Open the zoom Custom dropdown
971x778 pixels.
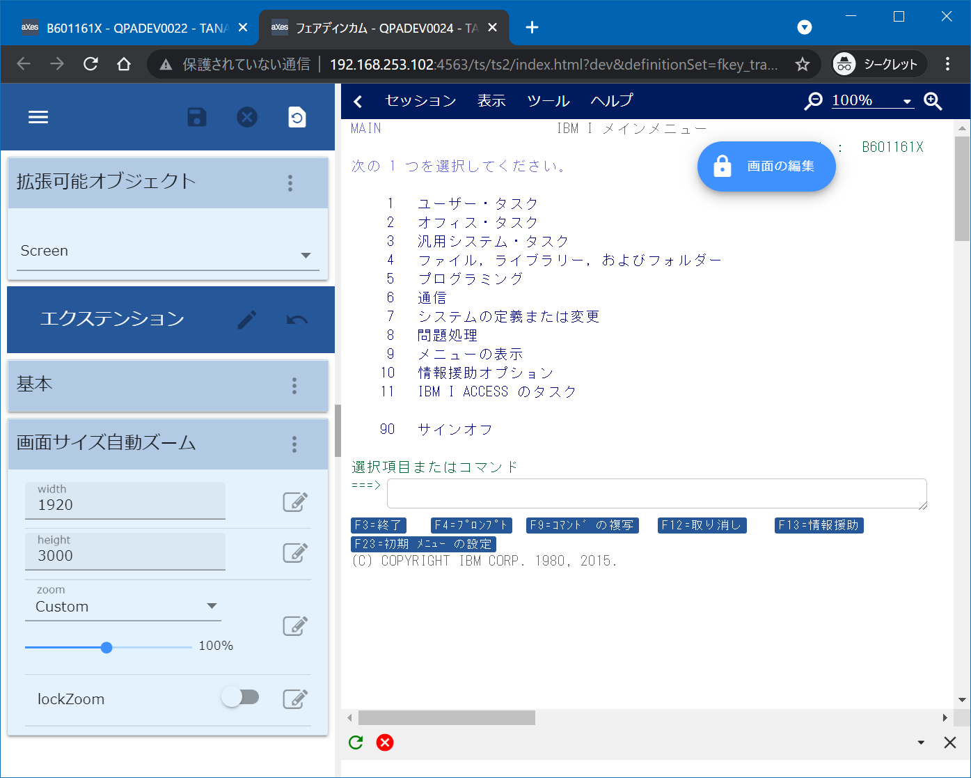tap(123, 607)
